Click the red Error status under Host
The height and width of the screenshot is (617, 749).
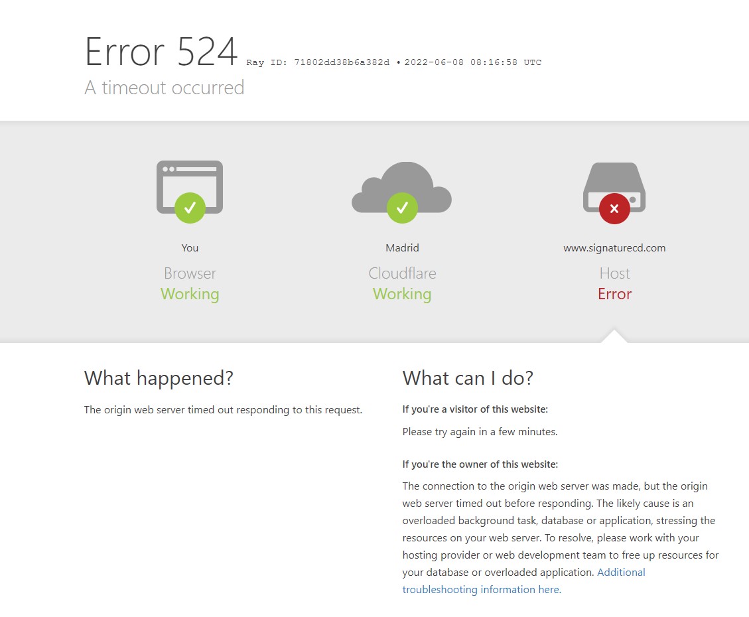614,294
